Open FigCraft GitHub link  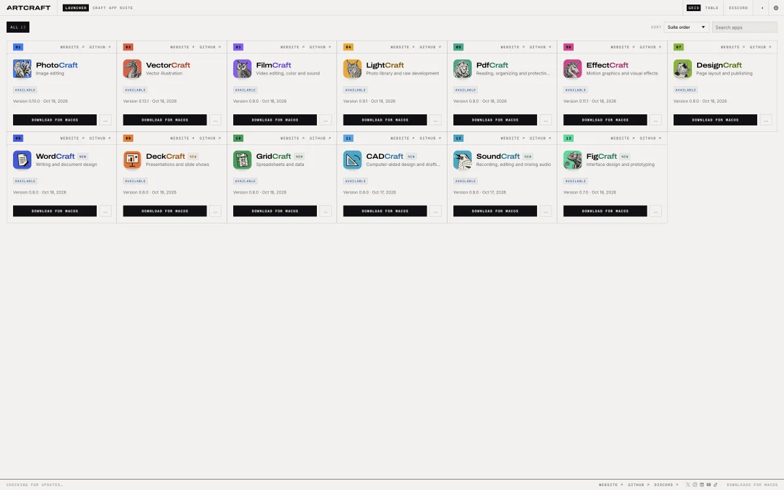pos(651,139)
